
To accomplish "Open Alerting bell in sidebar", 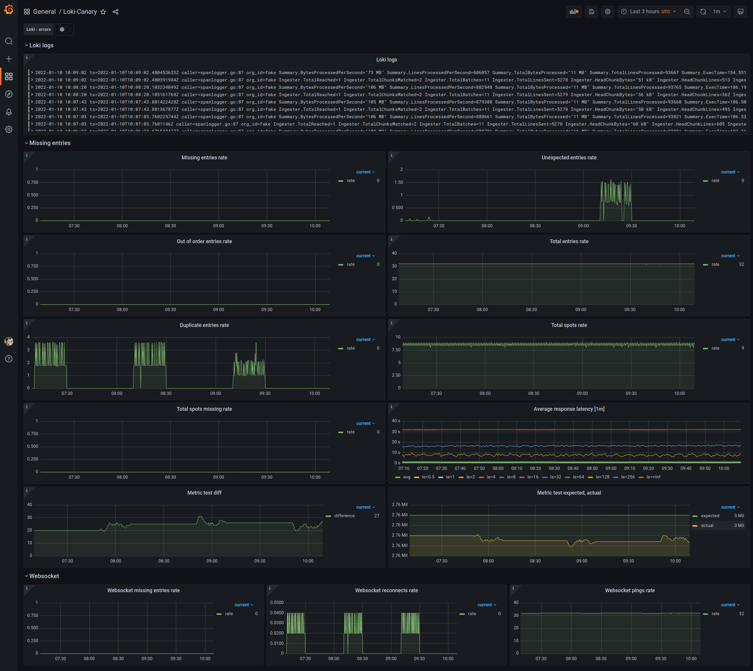I will click(x=9, y=112).
